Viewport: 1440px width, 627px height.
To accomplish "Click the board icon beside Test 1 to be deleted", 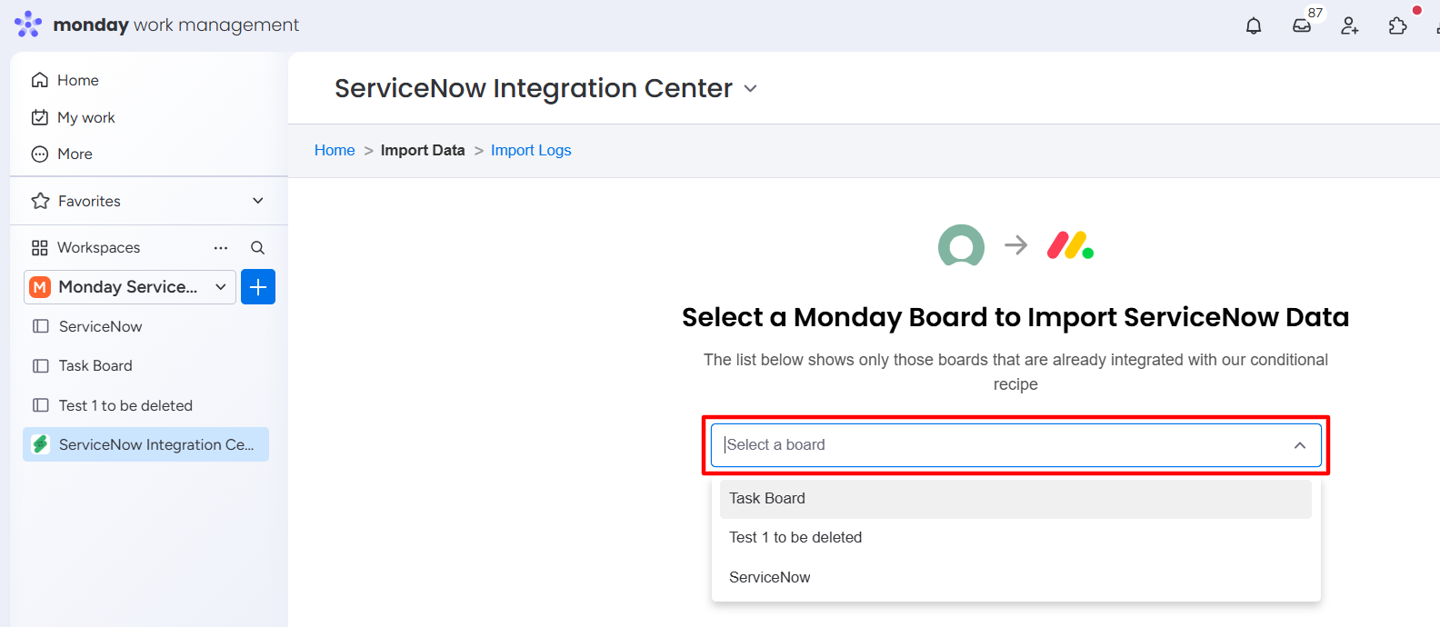I will [41, 405].
